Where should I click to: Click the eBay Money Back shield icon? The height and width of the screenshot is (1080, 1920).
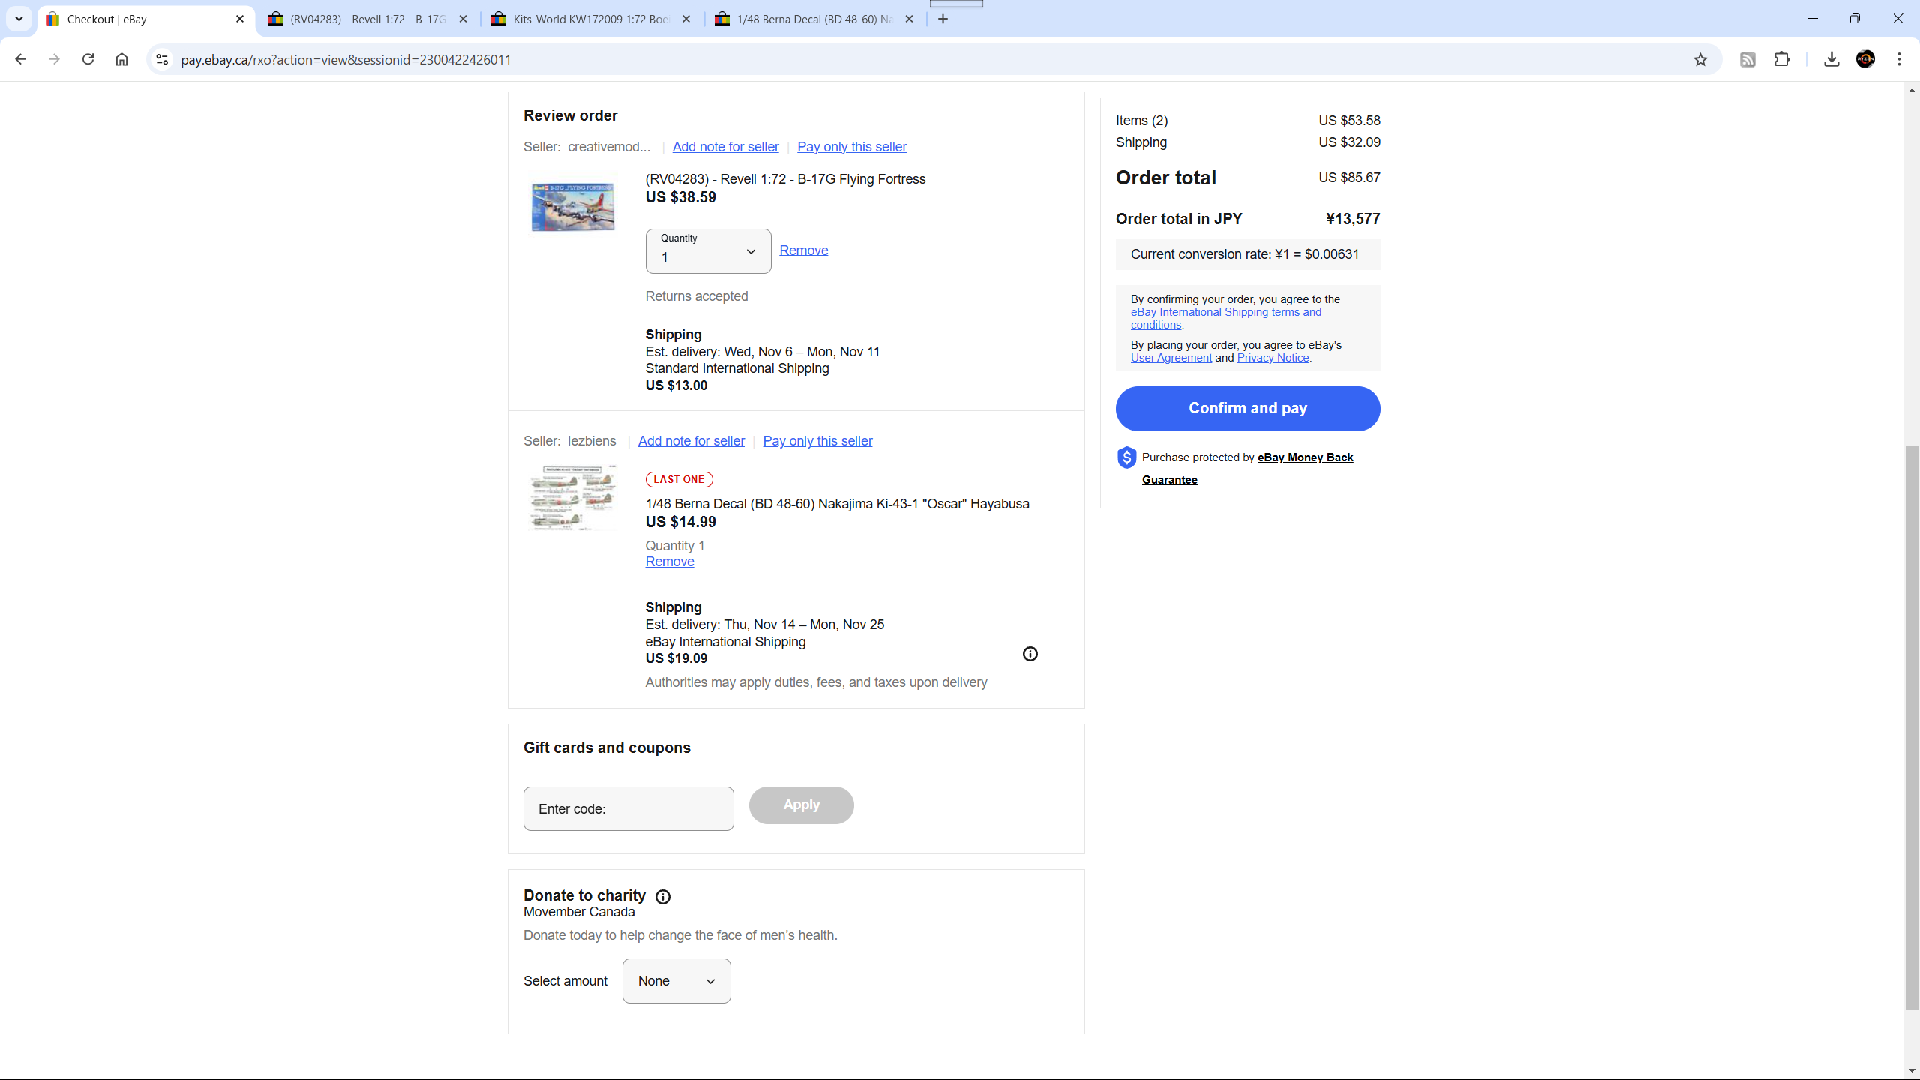[x=1126, y=457]
